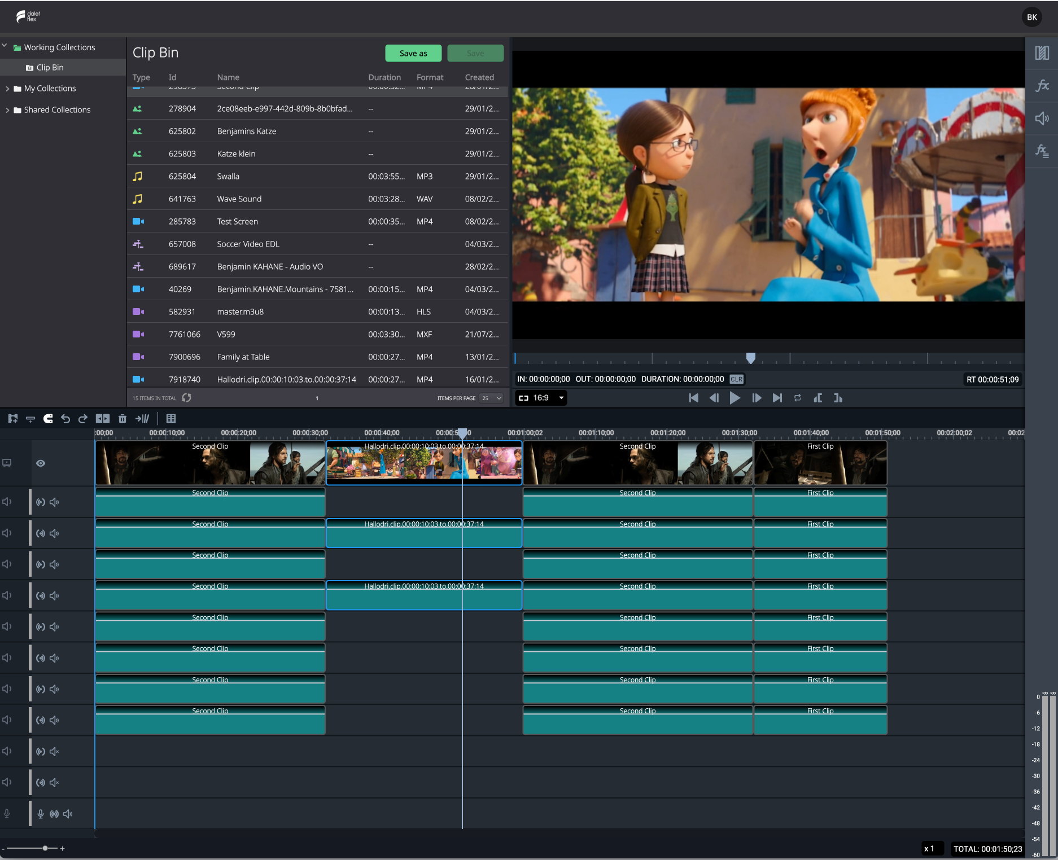Viewport: 1058px width, 860px height.
Task: Open the audio volume panel icon
Action: tap(1042, 119)
